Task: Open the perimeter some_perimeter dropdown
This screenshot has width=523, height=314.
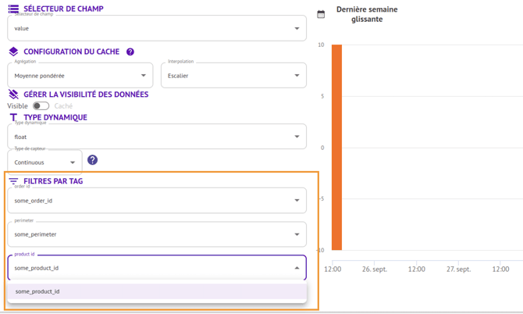Action: [x=157, y=234]
